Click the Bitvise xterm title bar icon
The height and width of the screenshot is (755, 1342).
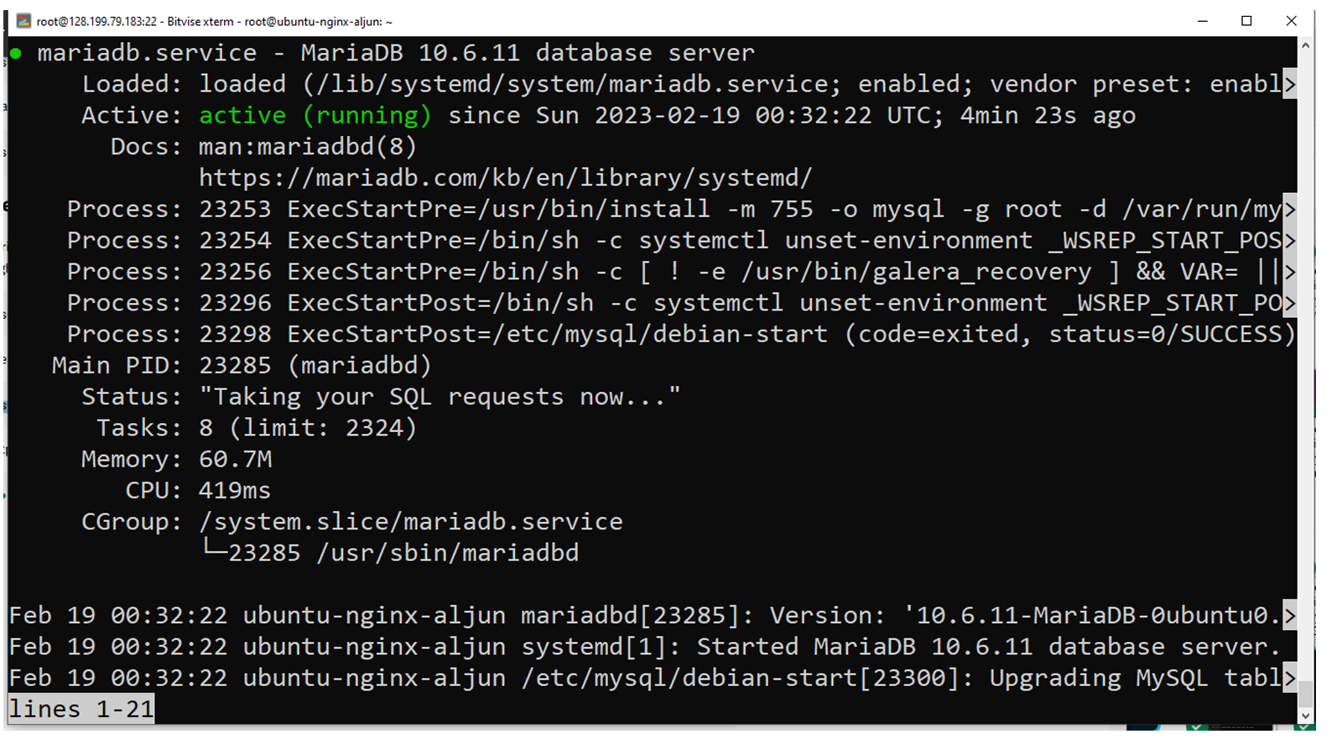pos(23,21)
